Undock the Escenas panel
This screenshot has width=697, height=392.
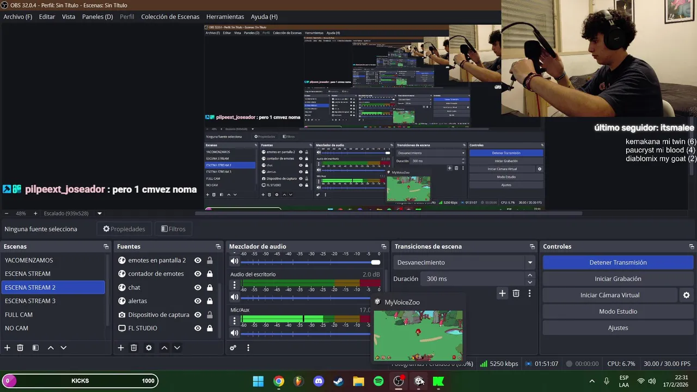tap(106, 247)
